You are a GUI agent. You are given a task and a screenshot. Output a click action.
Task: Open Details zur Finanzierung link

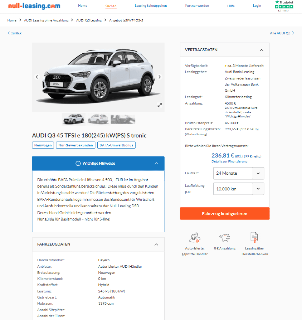229,161
